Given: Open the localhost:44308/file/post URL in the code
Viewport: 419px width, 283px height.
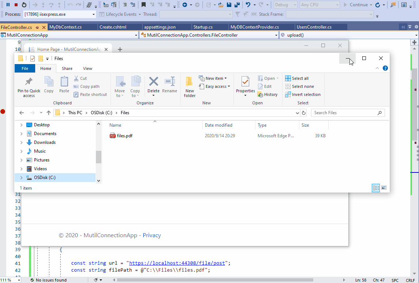Looking at the screenshot, I should point(177,263).
